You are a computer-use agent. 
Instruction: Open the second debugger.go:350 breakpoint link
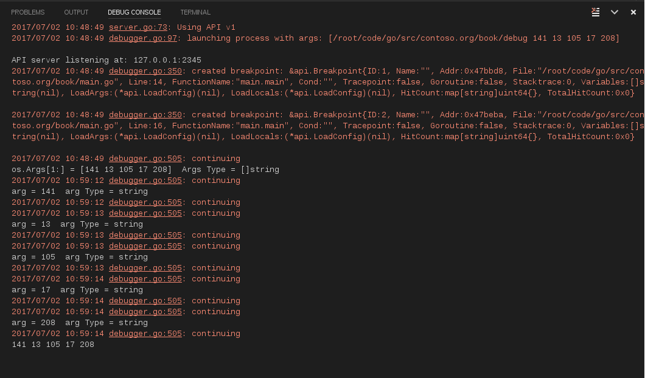[x=145, y=114]
